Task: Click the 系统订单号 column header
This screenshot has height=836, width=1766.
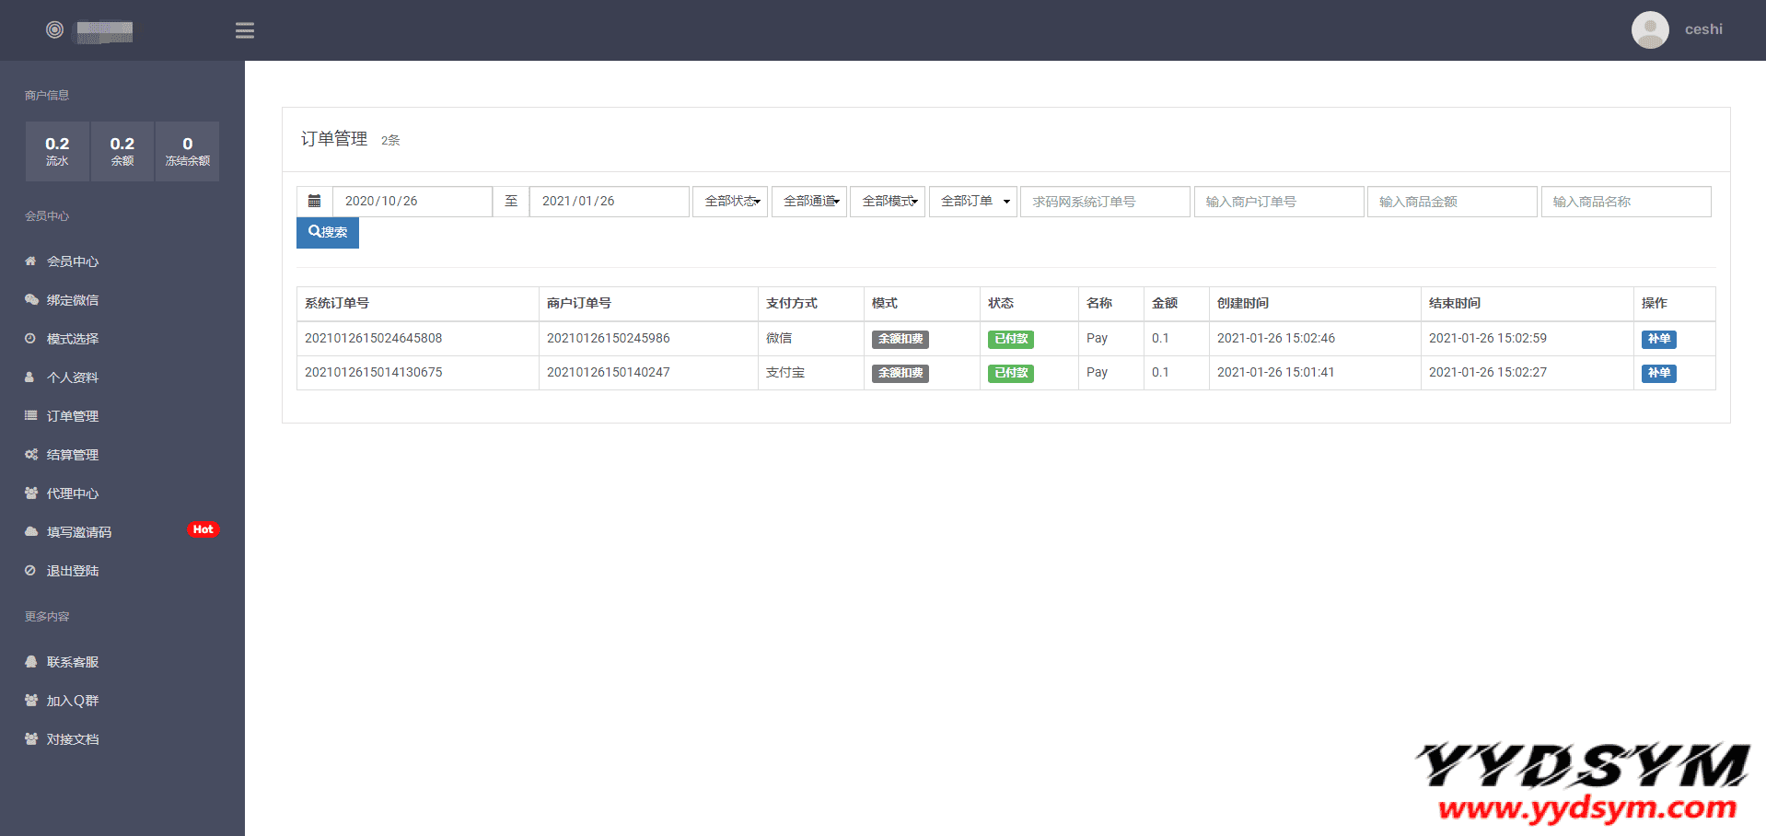Action: (337, 303)
